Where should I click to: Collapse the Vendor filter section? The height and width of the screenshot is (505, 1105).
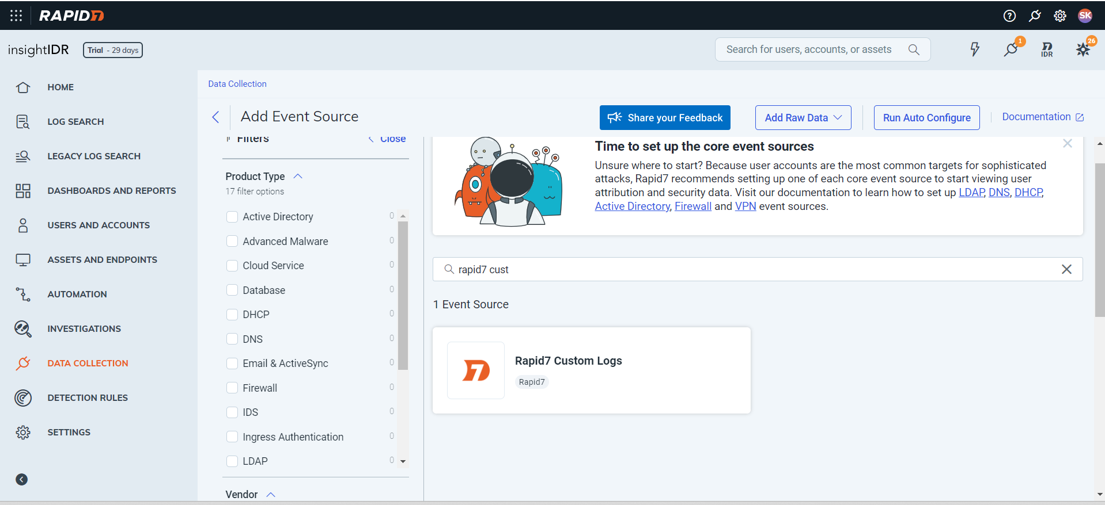coord(271,495)
